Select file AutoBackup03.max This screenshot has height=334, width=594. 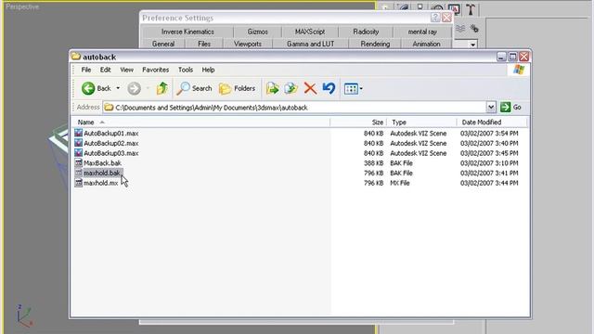110,153
